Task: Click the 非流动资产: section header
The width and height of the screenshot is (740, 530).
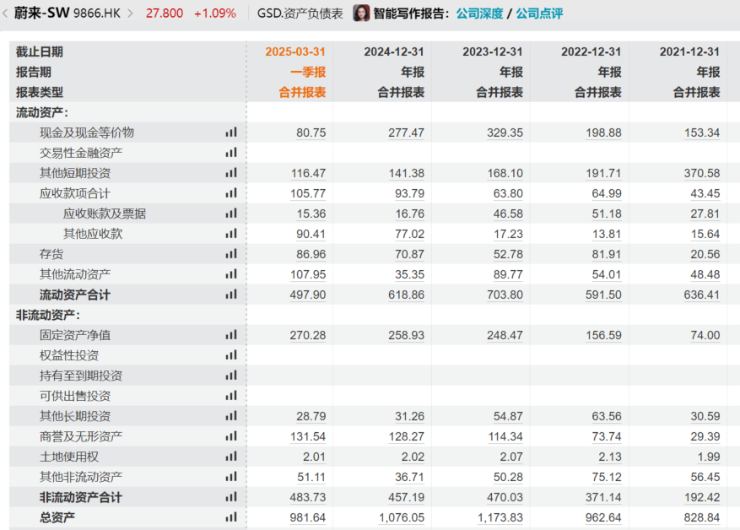Action: click(48, 315)
